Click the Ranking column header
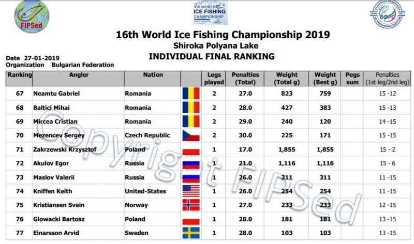The height and width of the screenshot is (244, 414). pyautogui.click(x=19, y=75)
